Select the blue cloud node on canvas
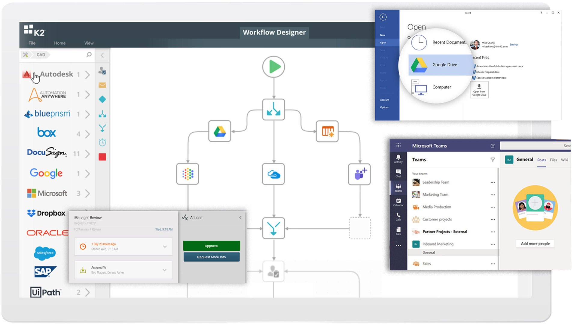 (x=273, y=174)
